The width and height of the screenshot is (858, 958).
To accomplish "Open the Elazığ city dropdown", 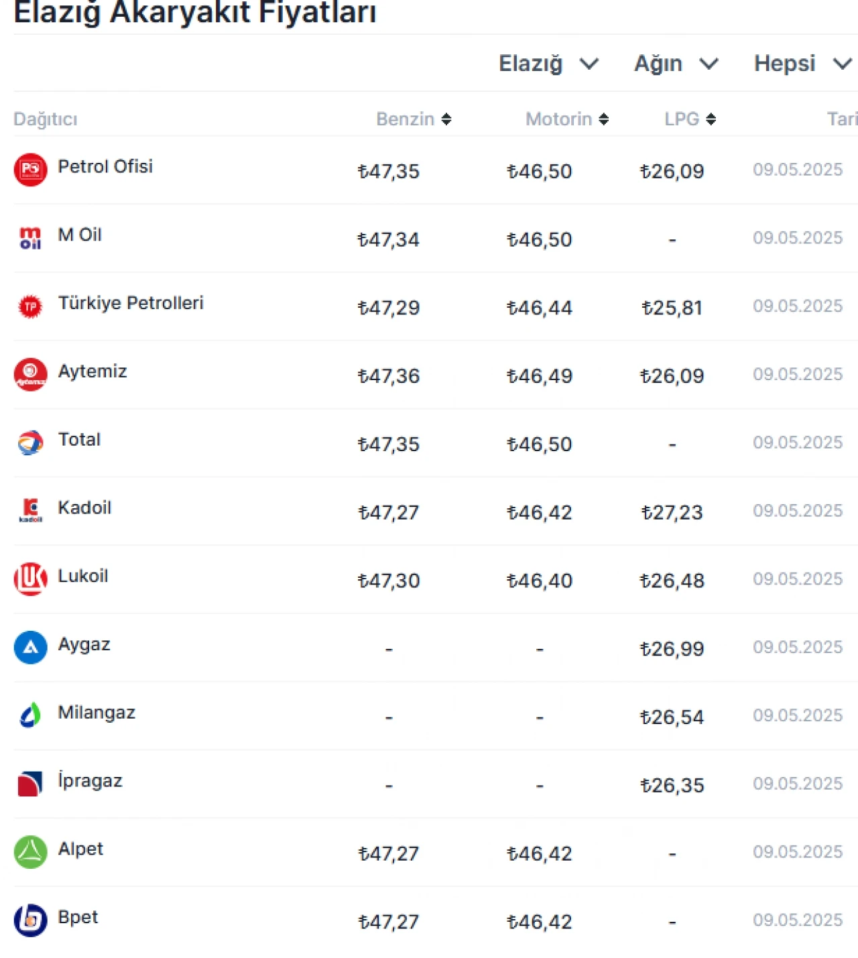I will [x=548, y=64].
